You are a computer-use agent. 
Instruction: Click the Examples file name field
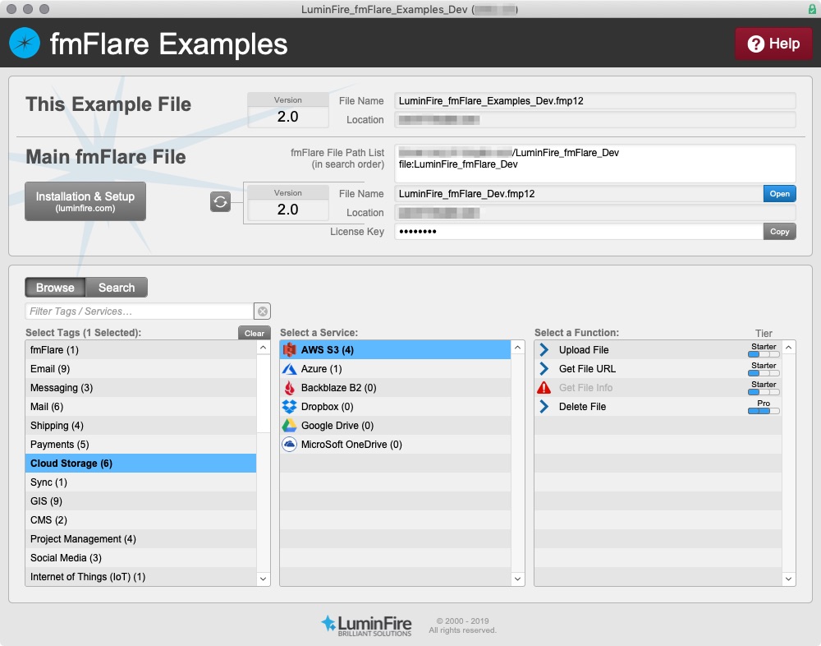[594, 100]
